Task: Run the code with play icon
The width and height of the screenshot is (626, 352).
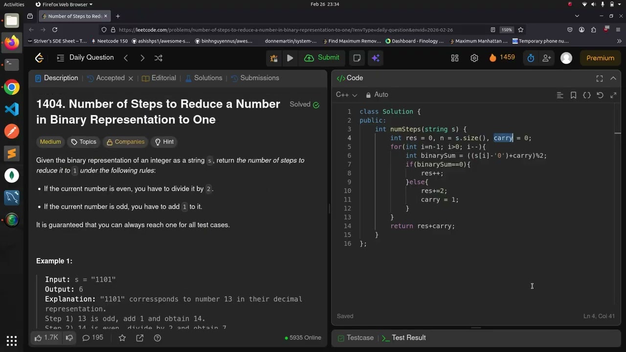Action: (x=290, y=58)
